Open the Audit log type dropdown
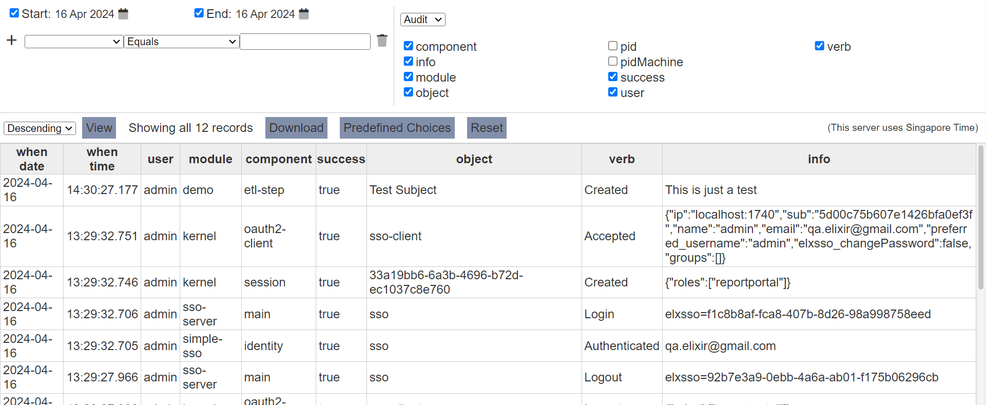This screenshot has width=986, height=405. click(422, 20)
